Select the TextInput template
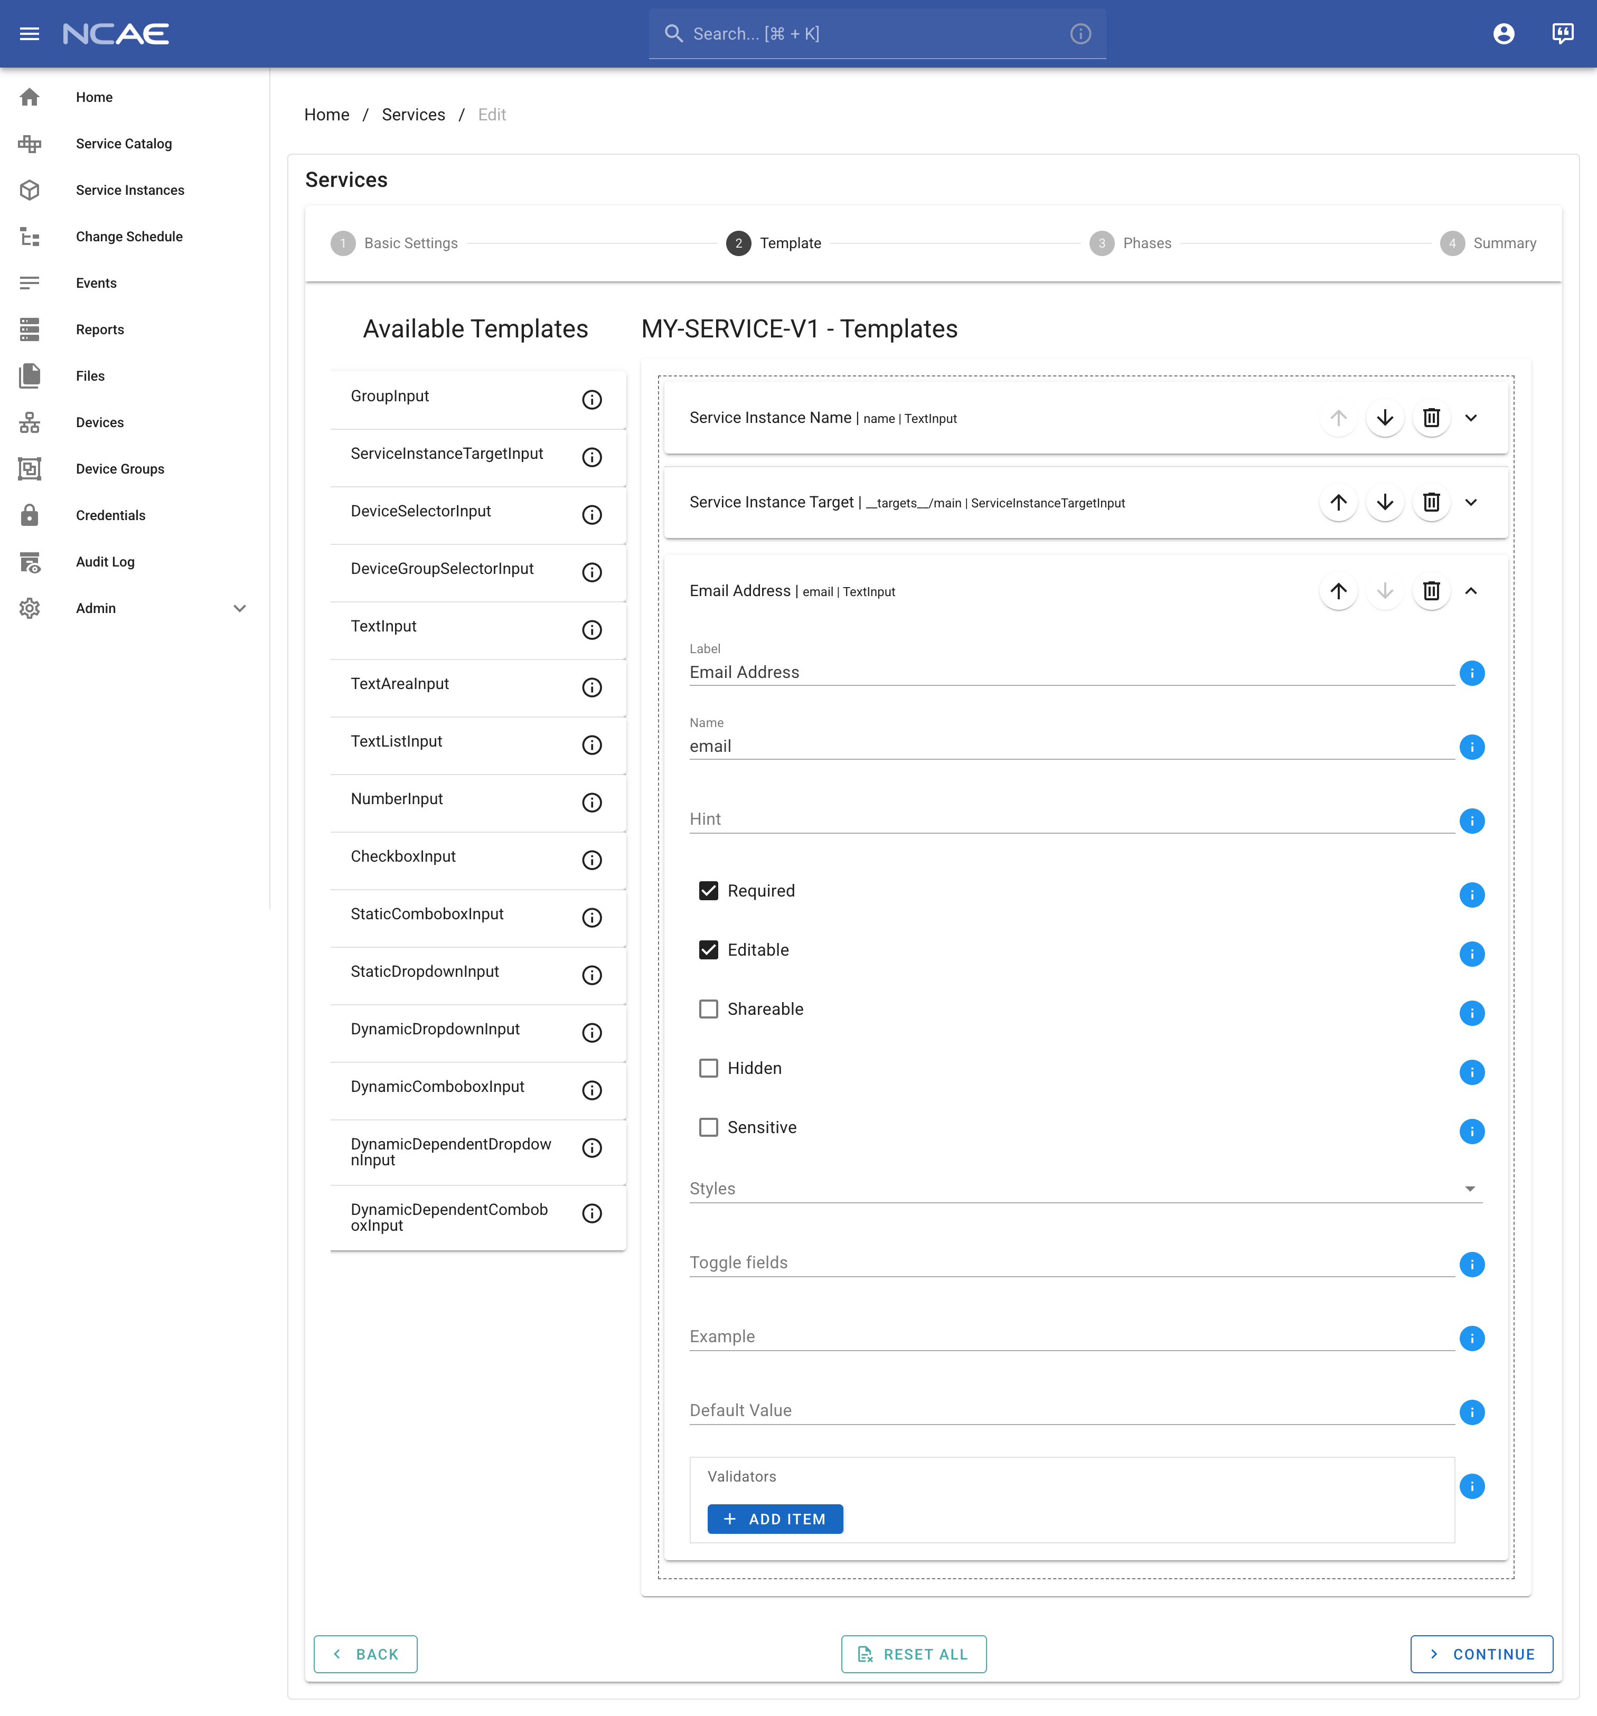Screen dimensions: 1597x1716 [x=477, y=630]
